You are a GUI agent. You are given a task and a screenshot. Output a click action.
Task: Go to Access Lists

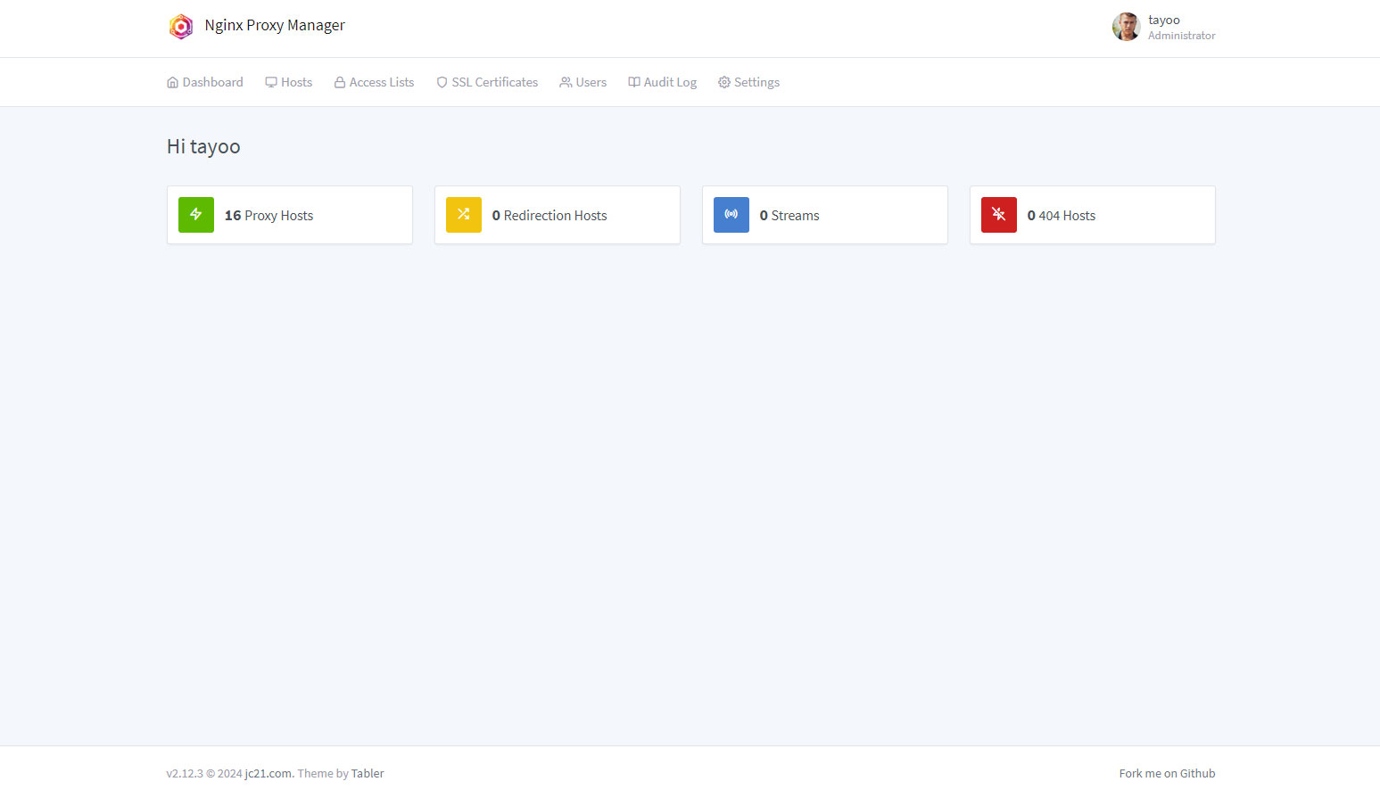pos(375,82)
